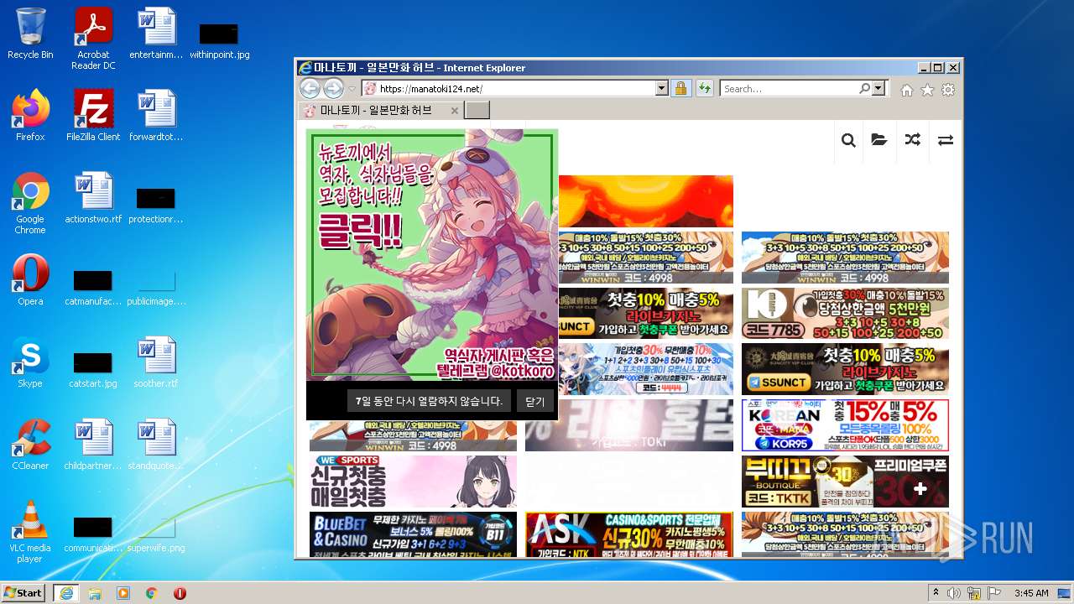
Task: Close the 마나토끼 tab
Action: click(454, 110)
